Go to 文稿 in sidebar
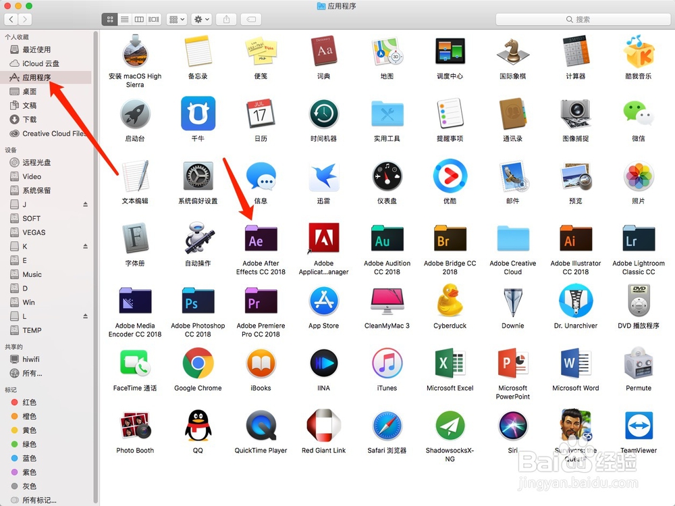Image resolution: width=675 pixels, height=506 pixels. pyautogui.click(x=47, y=105)
